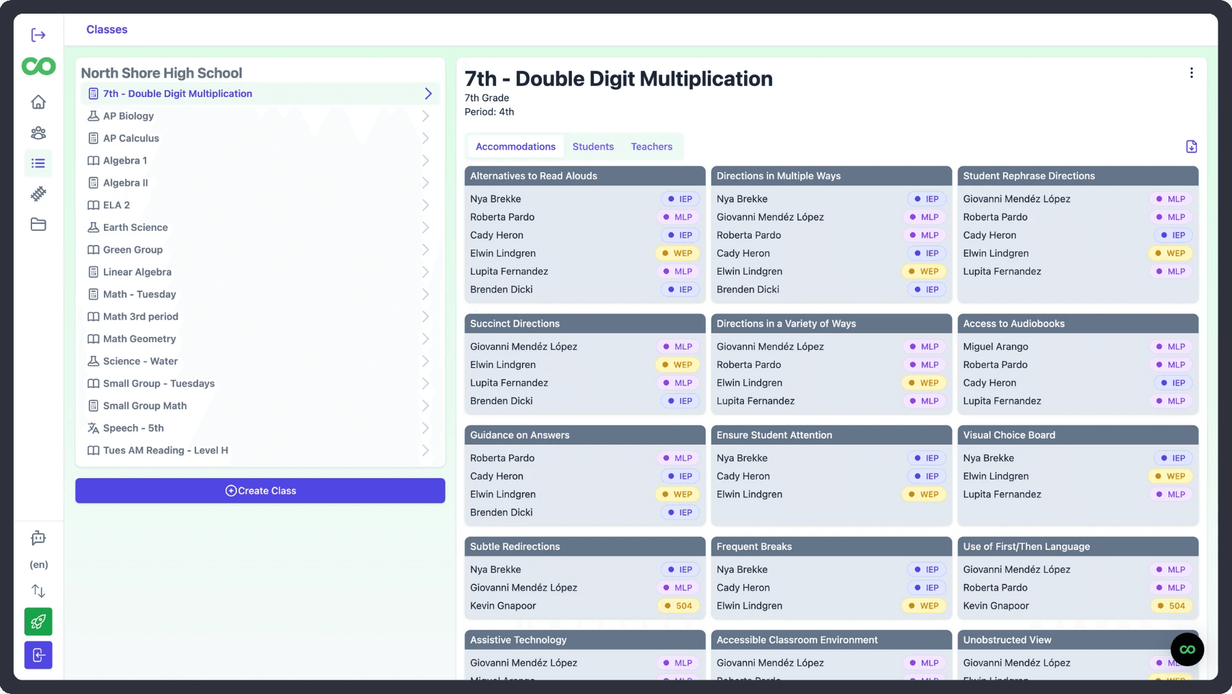Image resolution: width=1232 pixels, height=694 pixels.
Task: Click the purple logout button
Action: 38,655
